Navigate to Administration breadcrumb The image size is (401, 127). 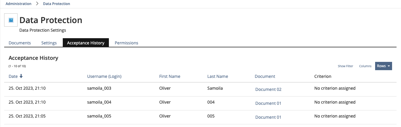point(18,4)
